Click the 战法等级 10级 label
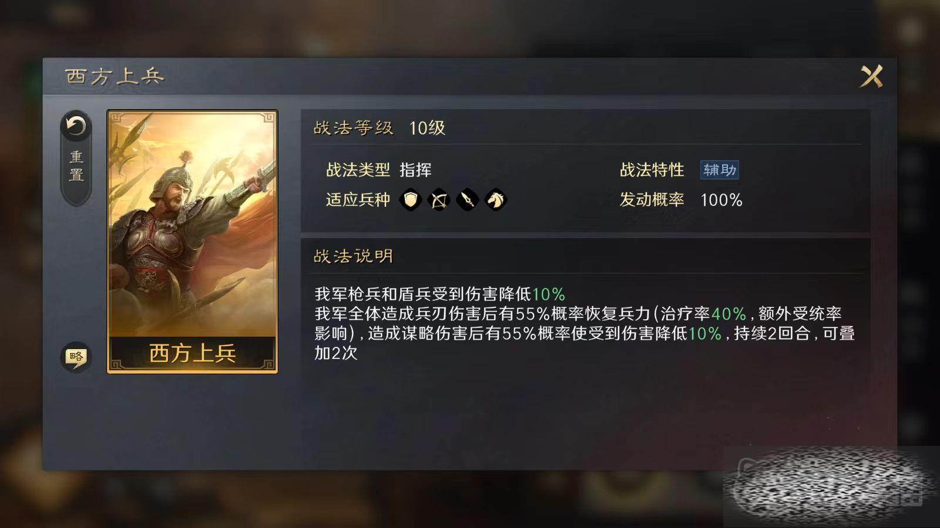The image size is (940, 528). (x=379, y=128)
